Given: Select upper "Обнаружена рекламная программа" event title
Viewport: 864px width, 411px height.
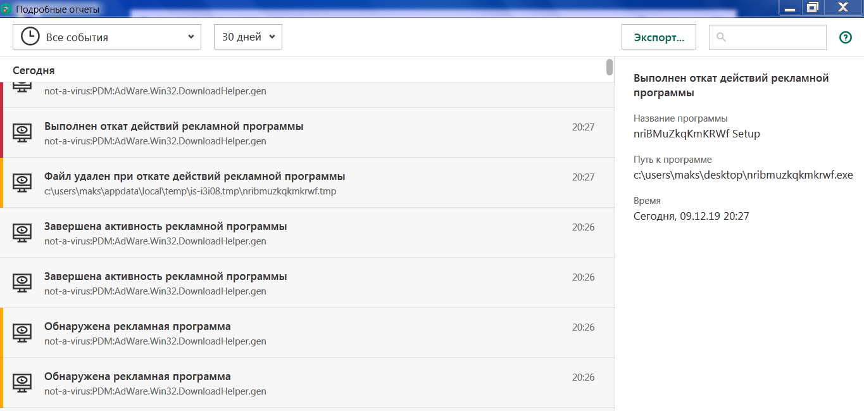Looking at the screenshot, I should (x=137, y=327).
